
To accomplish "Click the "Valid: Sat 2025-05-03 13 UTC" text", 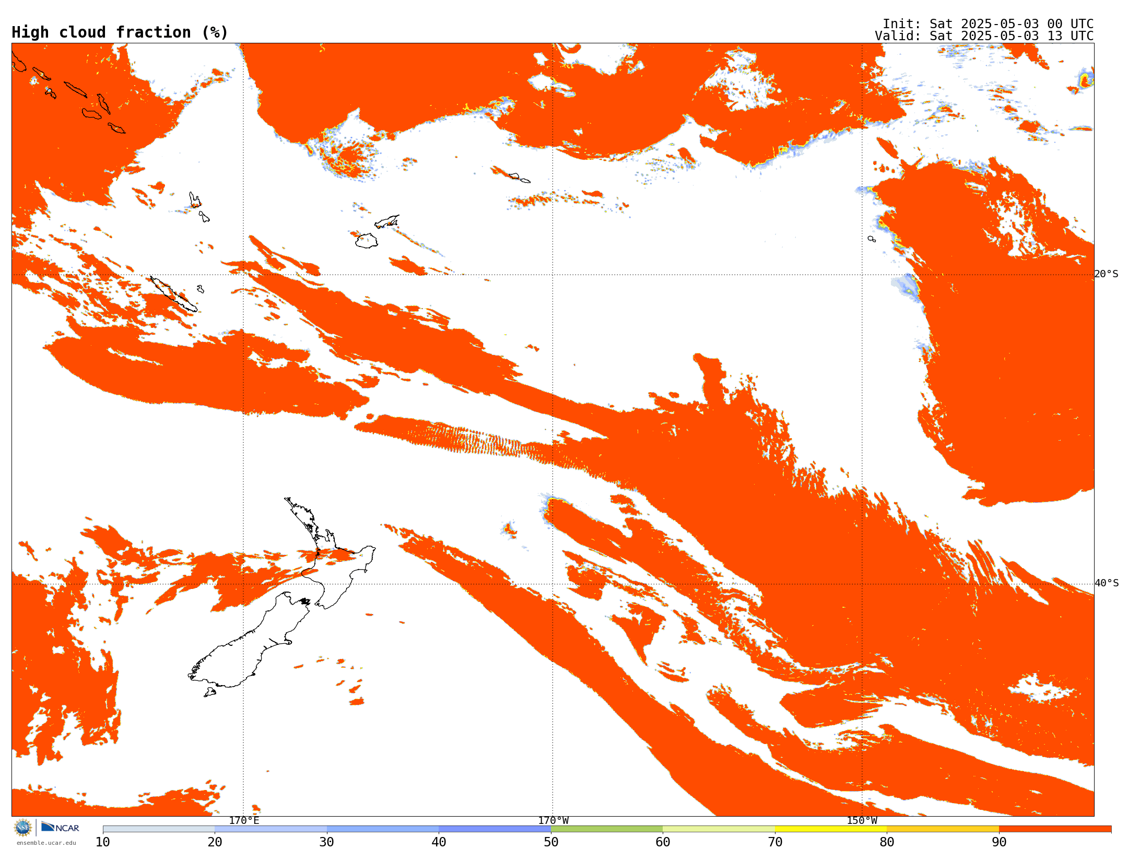I will pos(984,36).
